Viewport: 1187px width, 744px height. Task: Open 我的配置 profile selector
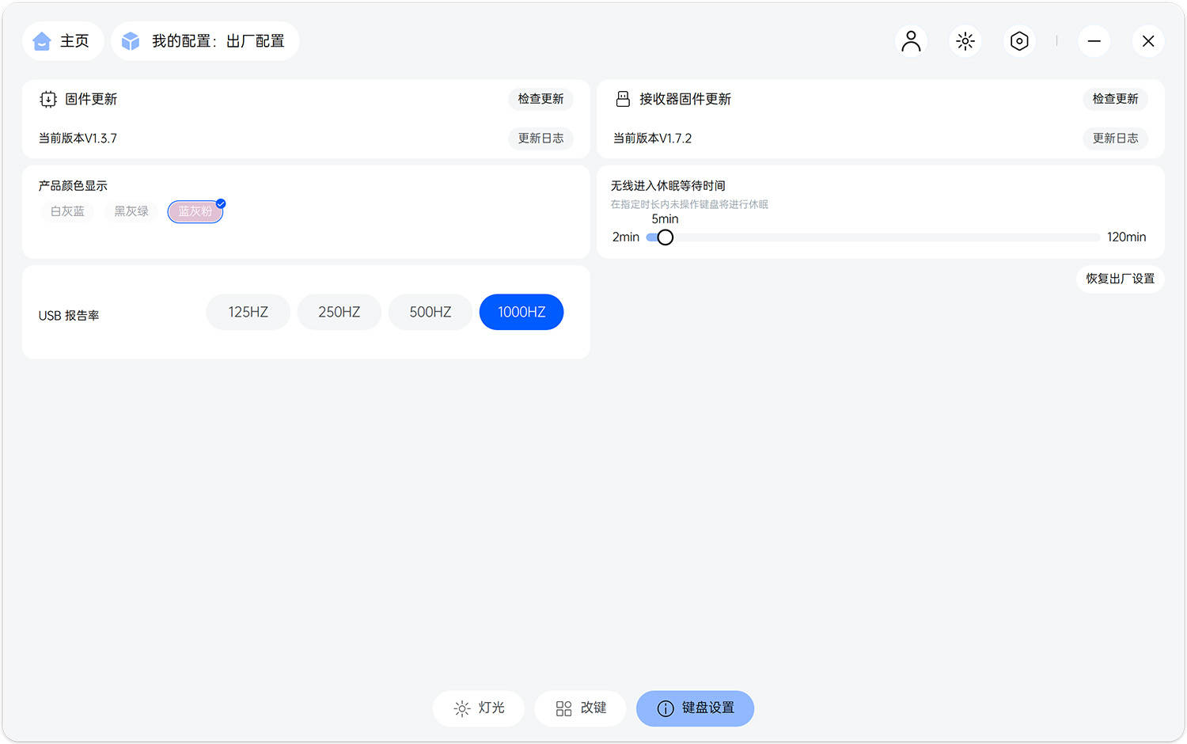click(205, 41)
